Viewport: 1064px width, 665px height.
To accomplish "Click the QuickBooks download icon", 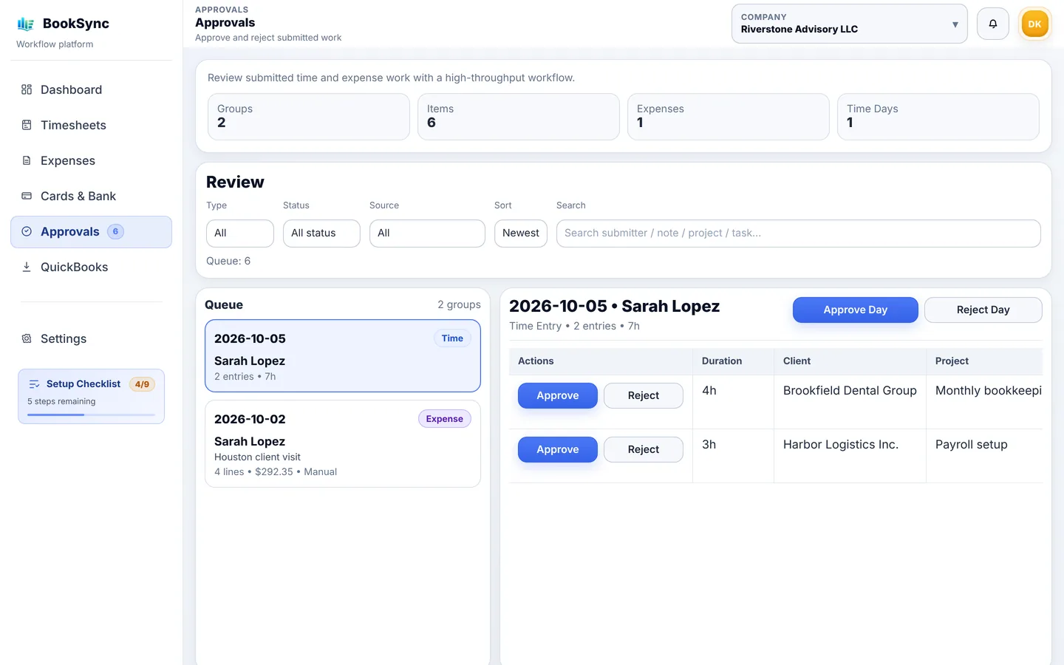I will 27,267.
